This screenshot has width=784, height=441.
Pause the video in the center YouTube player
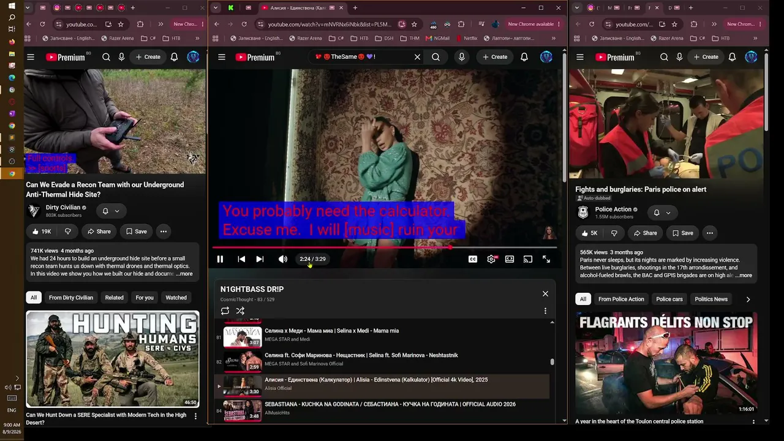220,259
